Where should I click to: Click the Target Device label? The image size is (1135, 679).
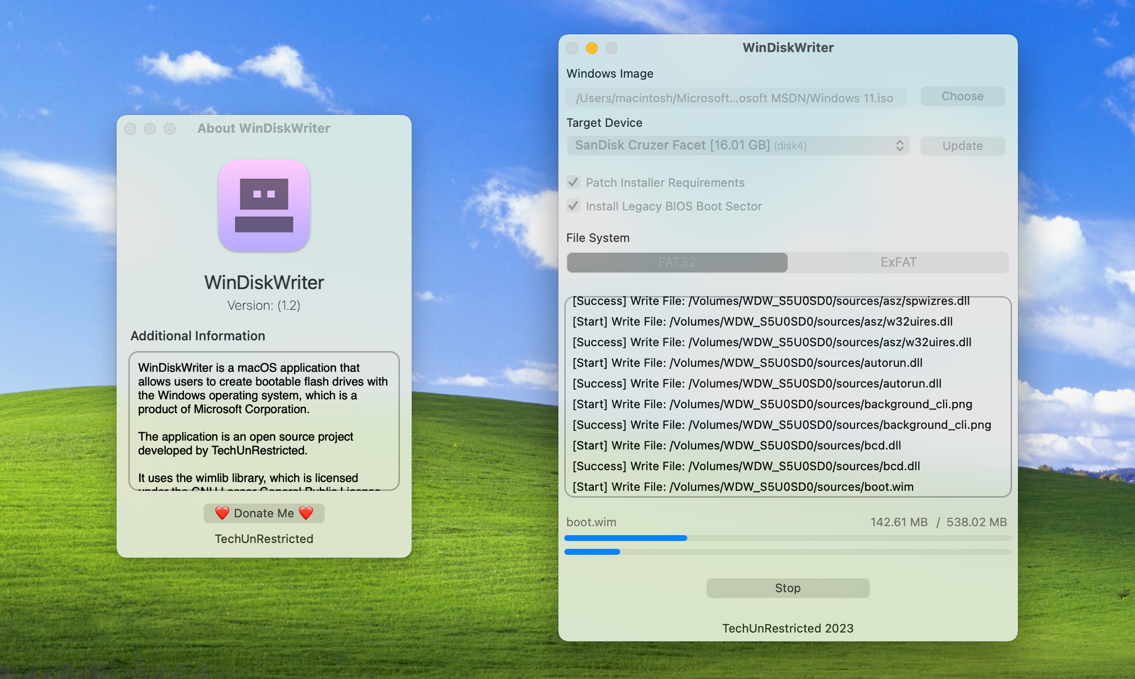click(604, 123)
